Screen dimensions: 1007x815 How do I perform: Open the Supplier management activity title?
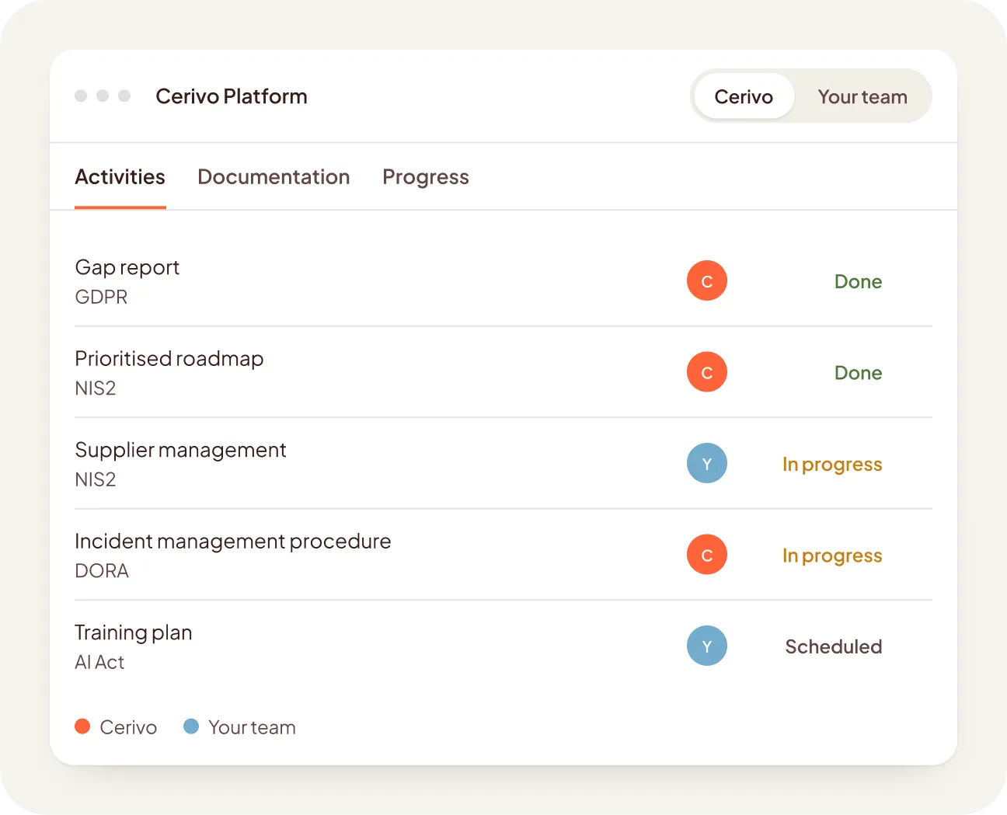pyautogui.click(x=180, y=450)
